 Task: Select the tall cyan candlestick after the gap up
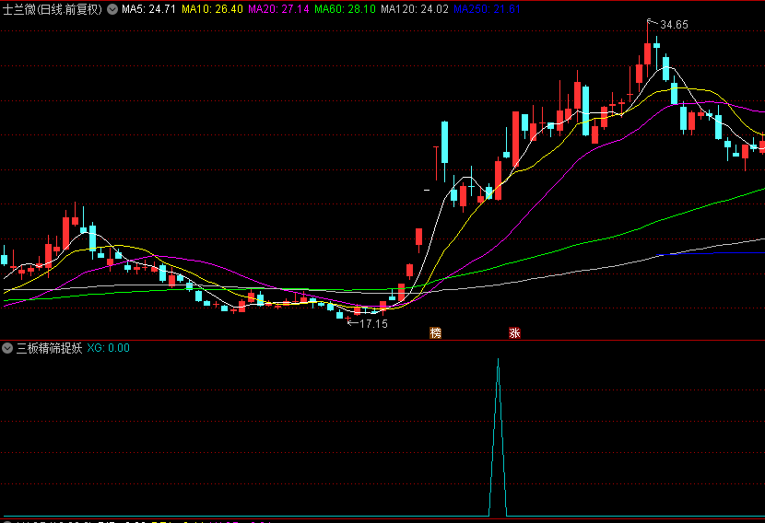click(444, 151)
